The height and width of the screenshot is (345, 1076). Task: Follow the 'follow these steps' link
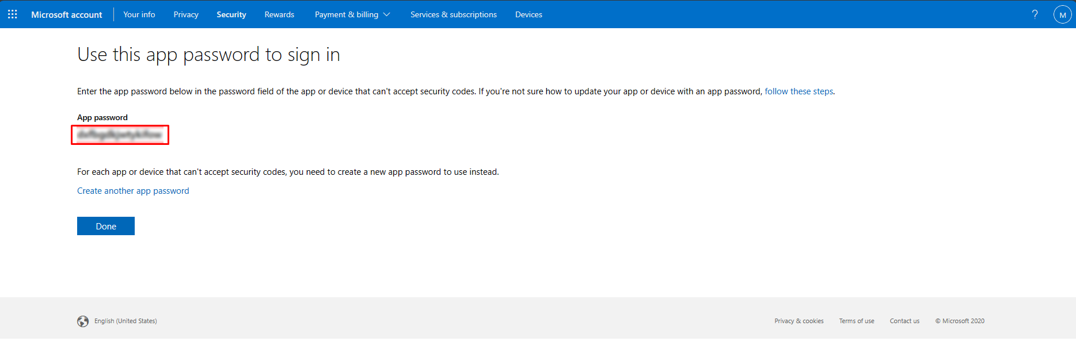click(x=799, y=91)
